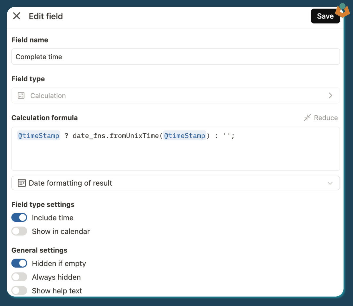The height and width of the screenshot is (306, 353).
Task: Click the orange avatar icon at top right
Action: (342, 10)
